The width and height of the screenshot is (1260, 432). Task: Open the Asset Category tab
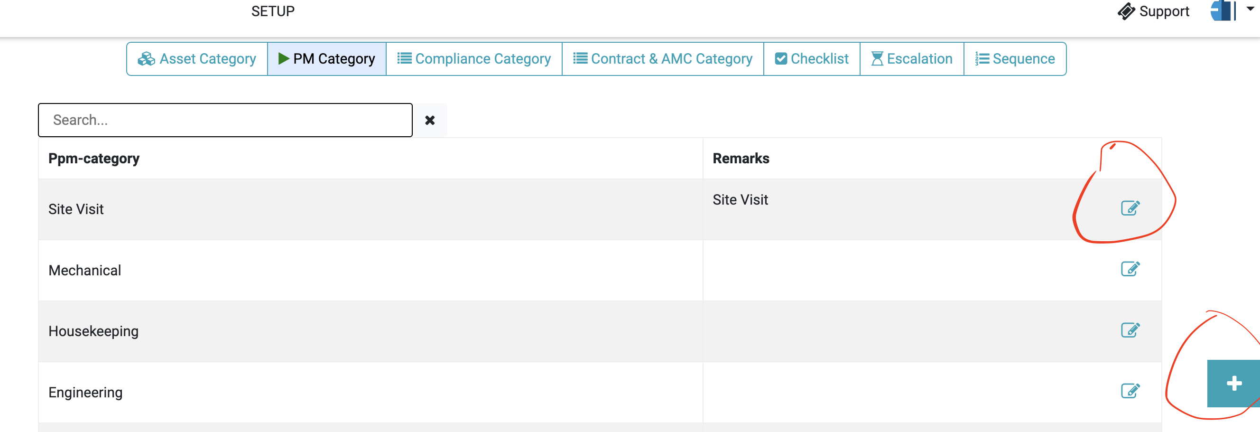197,59
